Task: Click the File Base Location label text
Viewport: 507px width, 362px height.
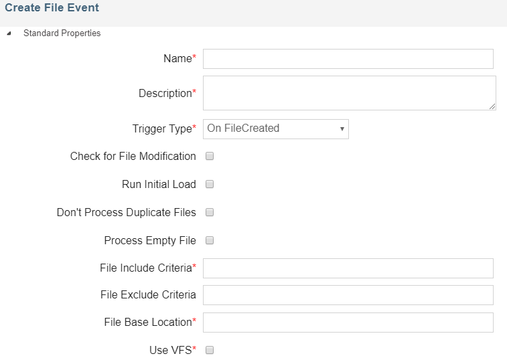Action: coord(147,323)
